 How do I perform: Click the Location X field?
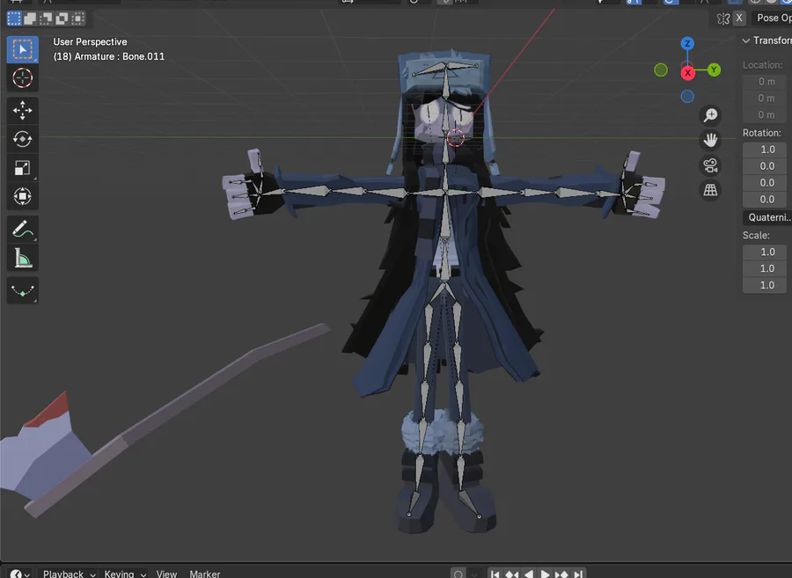point(765,82)
